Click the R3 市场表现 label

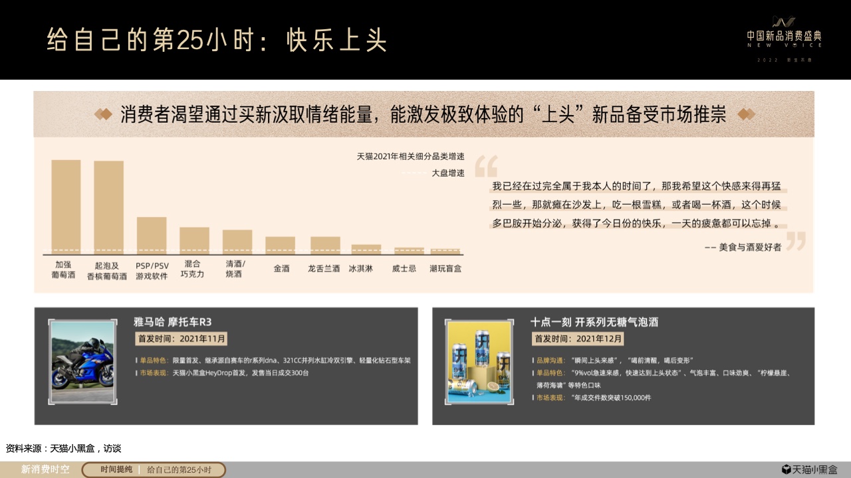[x=153, y=373]
